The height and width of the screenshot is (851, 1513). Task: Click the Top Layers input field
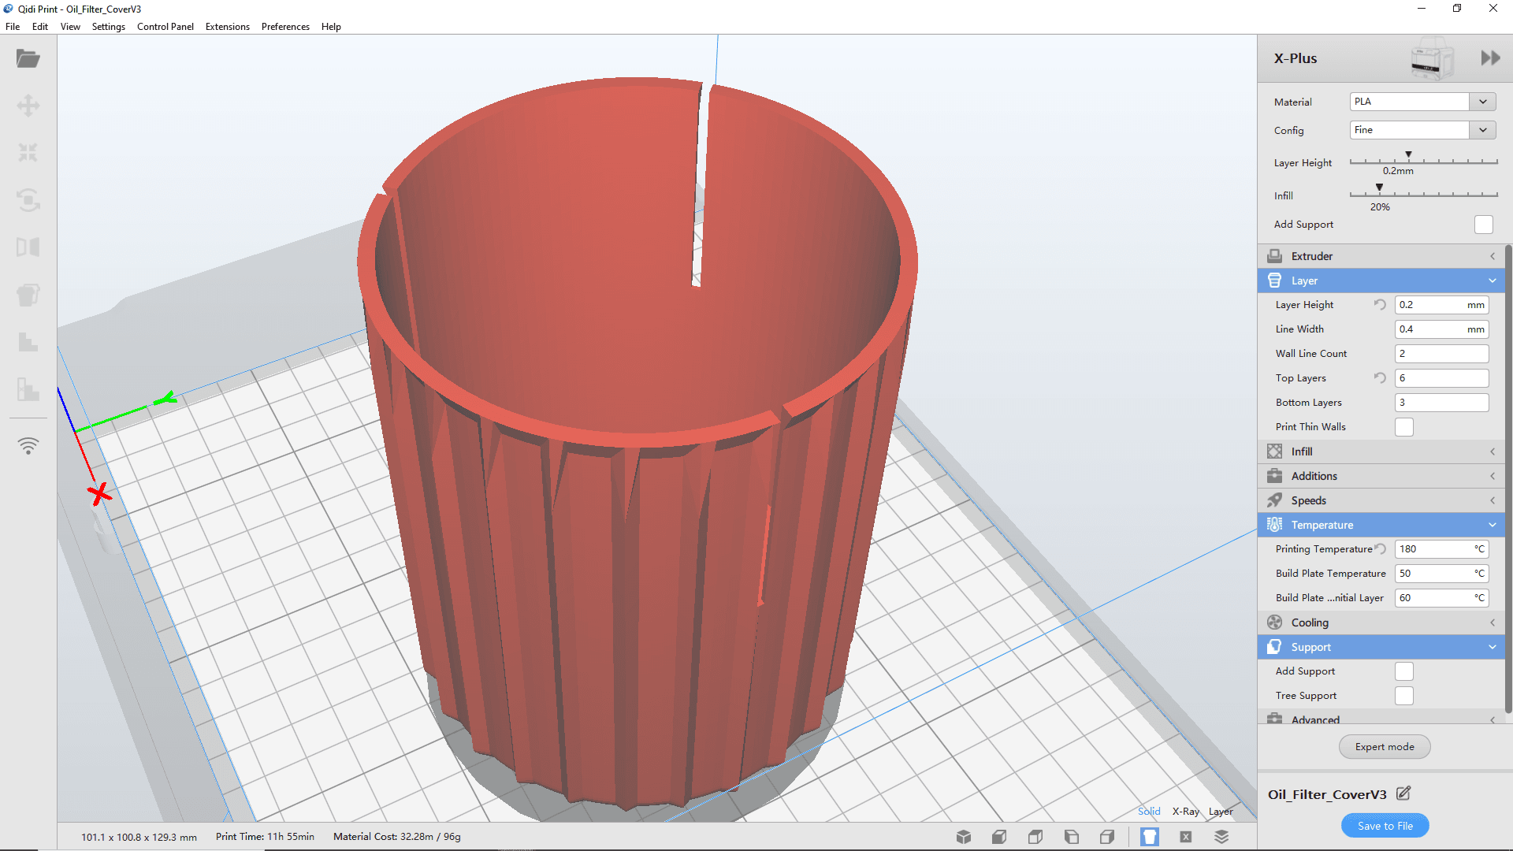tap(1441, 378)
